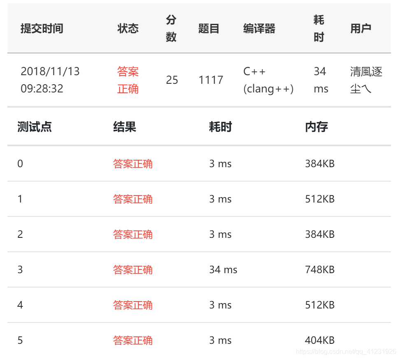Select memory 512KB for test point 1

tap(320, 199)
